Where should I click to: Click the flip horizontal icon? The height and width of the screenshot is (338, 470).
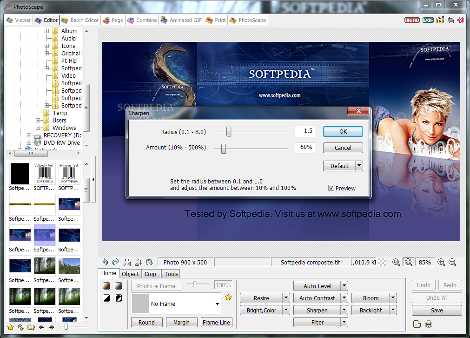(x=127, y=263)
